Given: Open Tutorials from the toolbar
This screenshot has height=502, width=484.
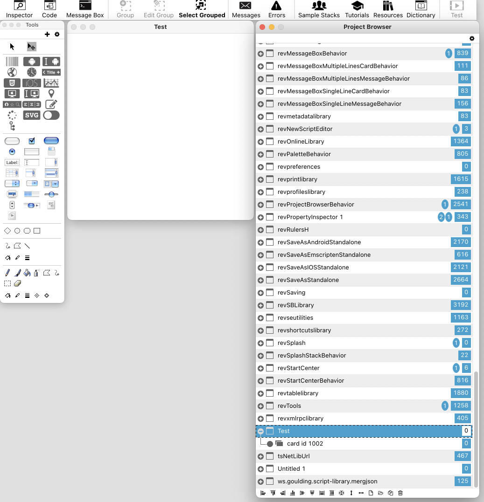Looking at the screenshot, I should click(357, 9).
